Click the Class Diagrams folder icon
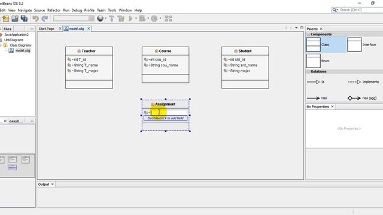This screenshot has height=215, width=383. click(5, 45)
